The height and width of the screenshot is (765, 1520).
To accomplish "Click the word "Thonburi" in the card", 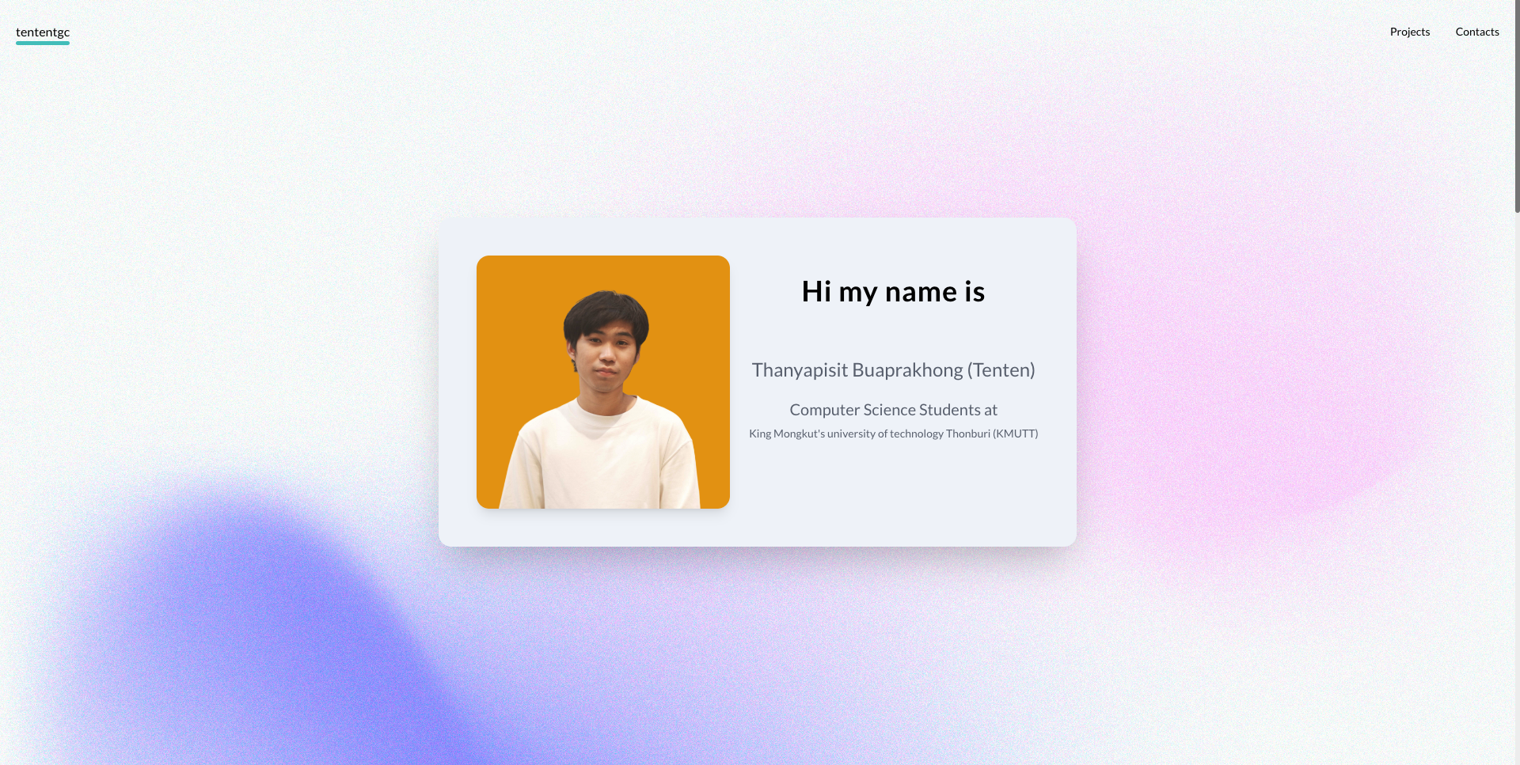I will click(968, 434).
